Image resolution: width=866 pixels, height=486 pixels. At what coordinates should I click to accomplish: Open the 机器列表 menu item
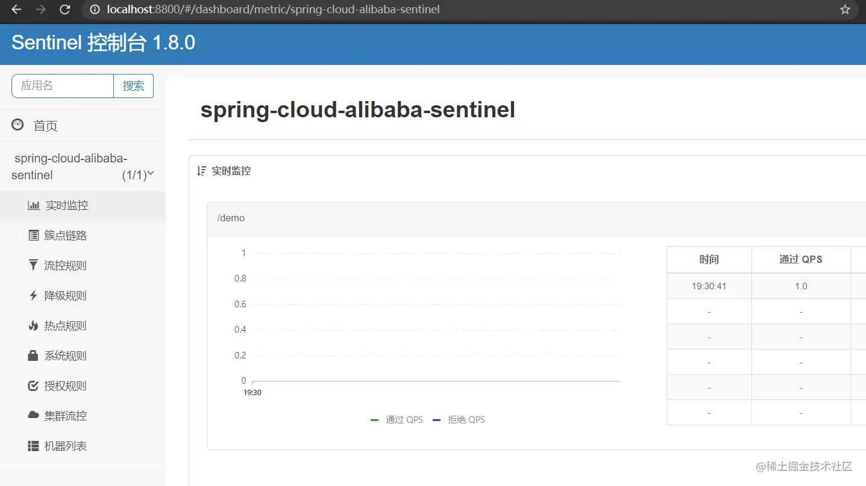(66, 446)
